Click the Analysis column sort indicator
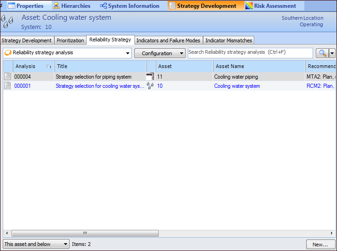This screenshot has width=337, height=251. pos(49,67)
